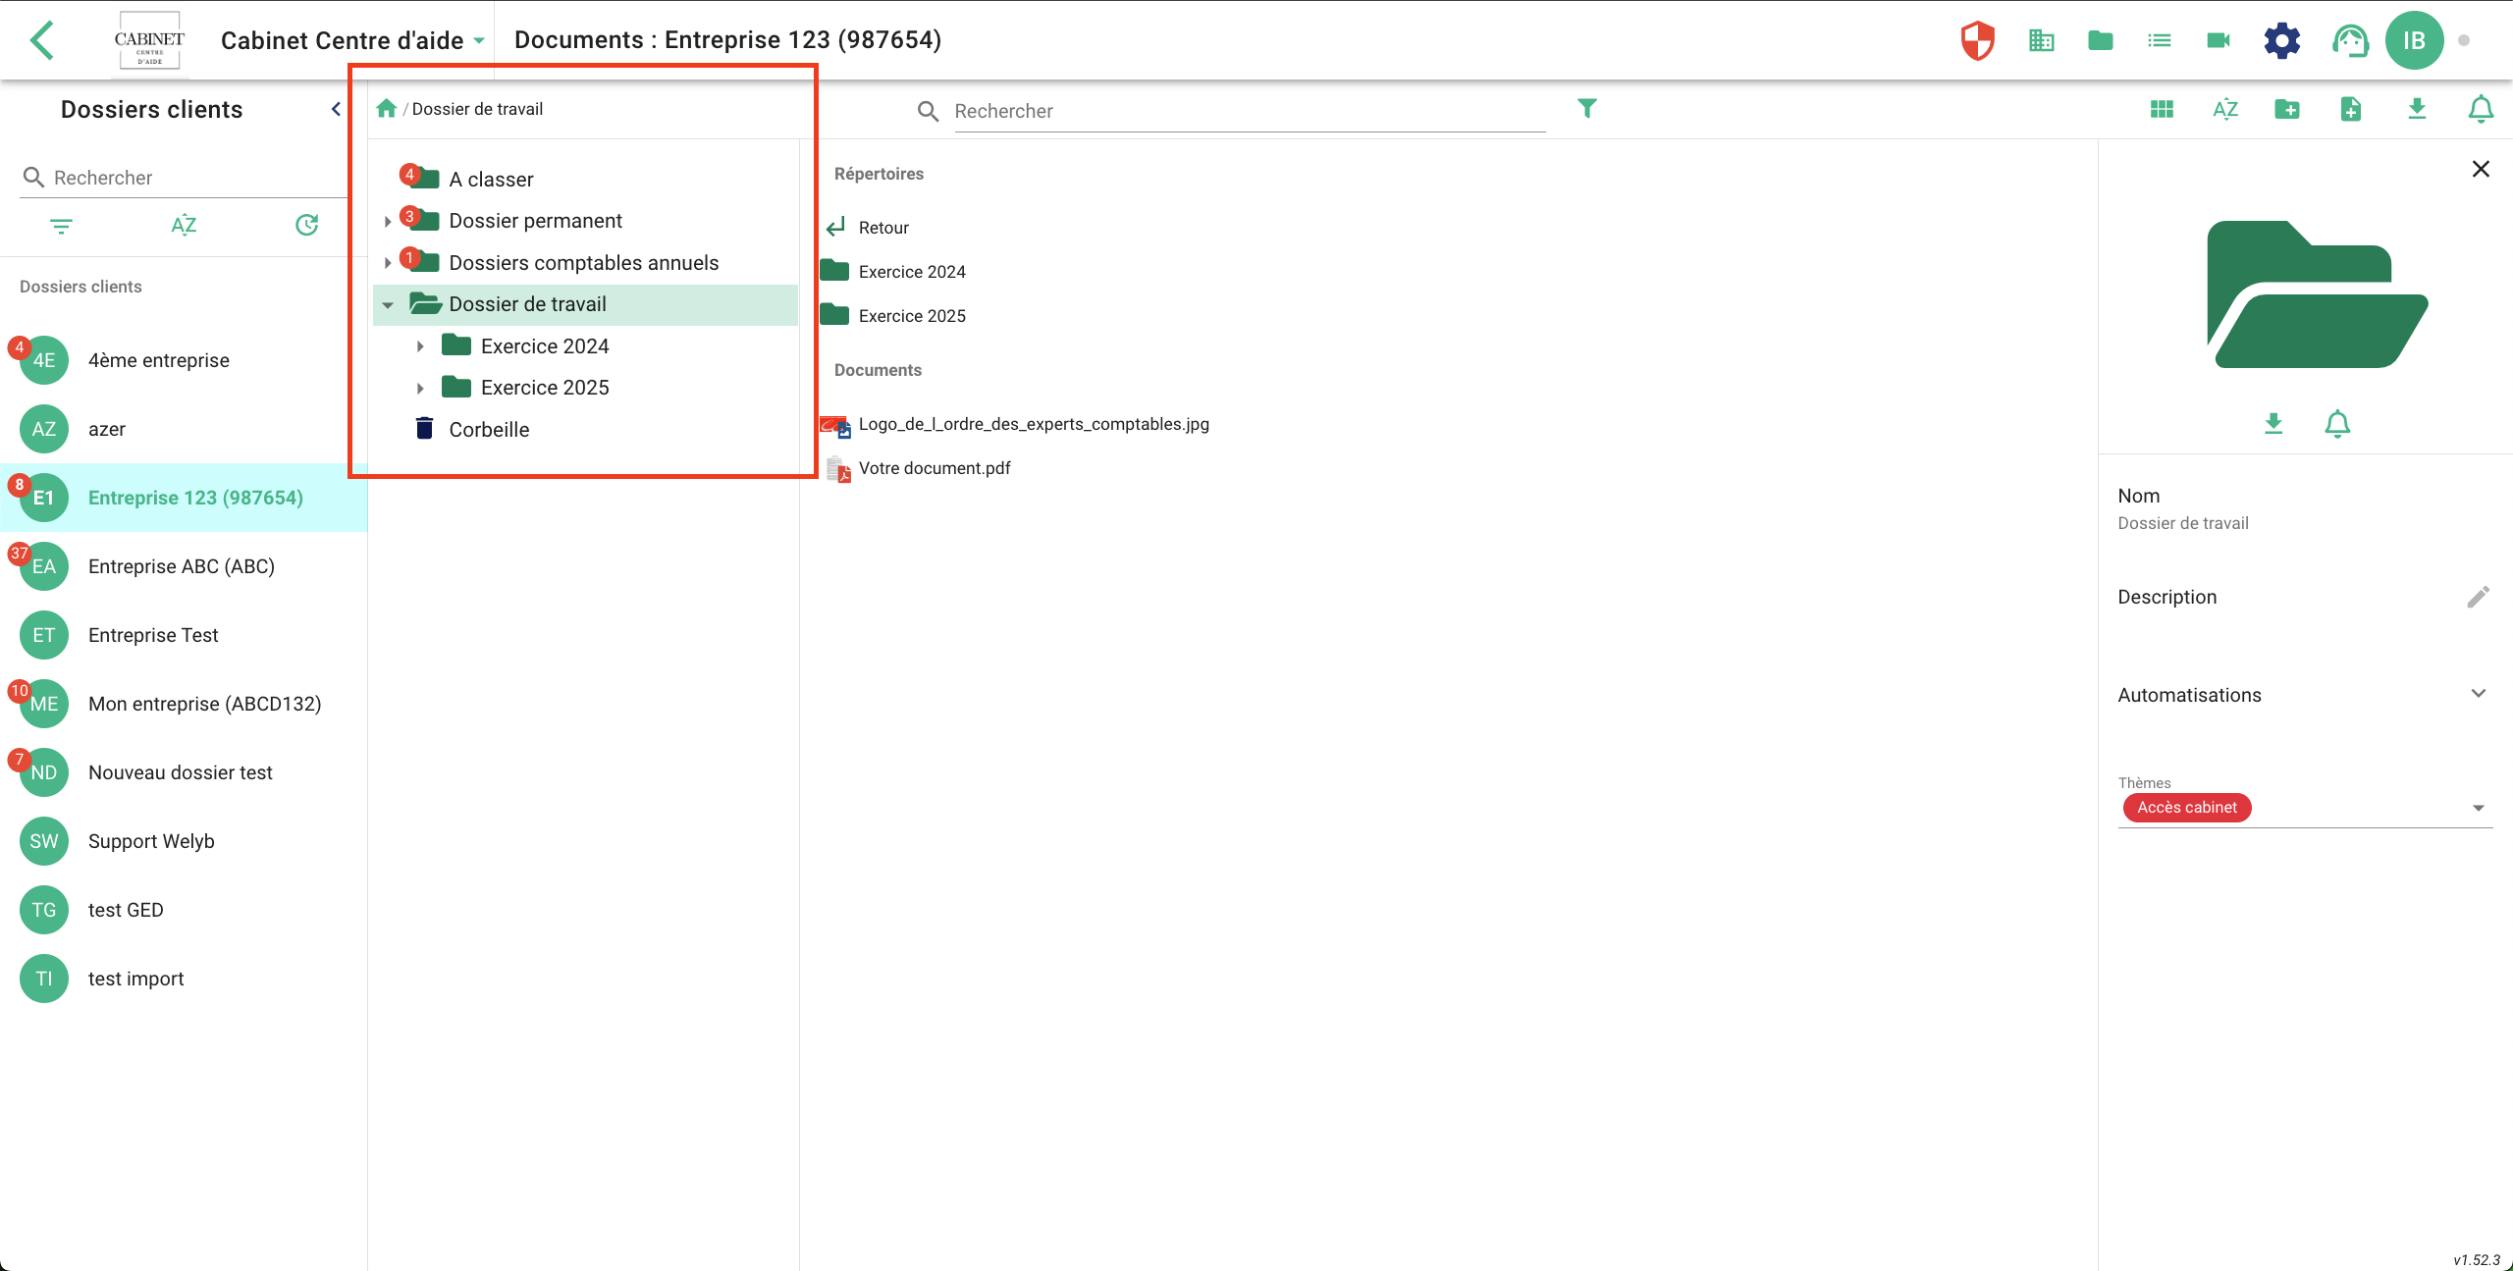Select client Entreprise ABC (ABC)

pyautogui.click(x=184, y=566)
